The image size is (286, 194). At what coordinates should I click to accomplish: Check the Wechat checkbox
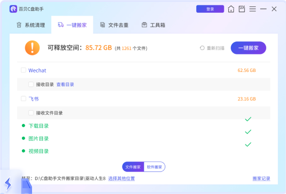point(23,70)
